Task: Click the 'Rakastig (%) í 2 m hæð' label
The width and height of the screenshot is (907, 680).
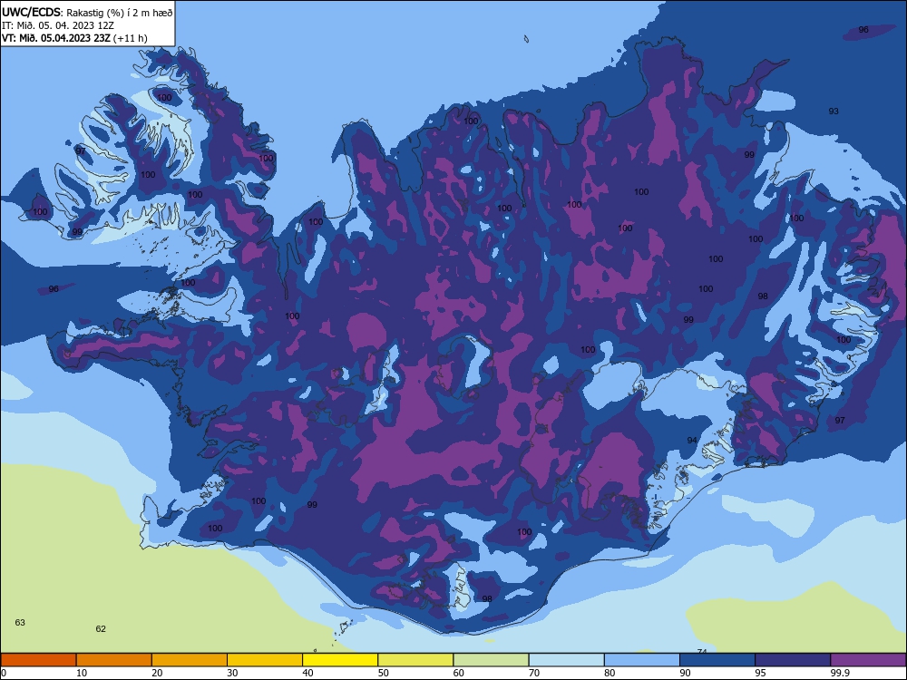Action: tap(120, 12)
